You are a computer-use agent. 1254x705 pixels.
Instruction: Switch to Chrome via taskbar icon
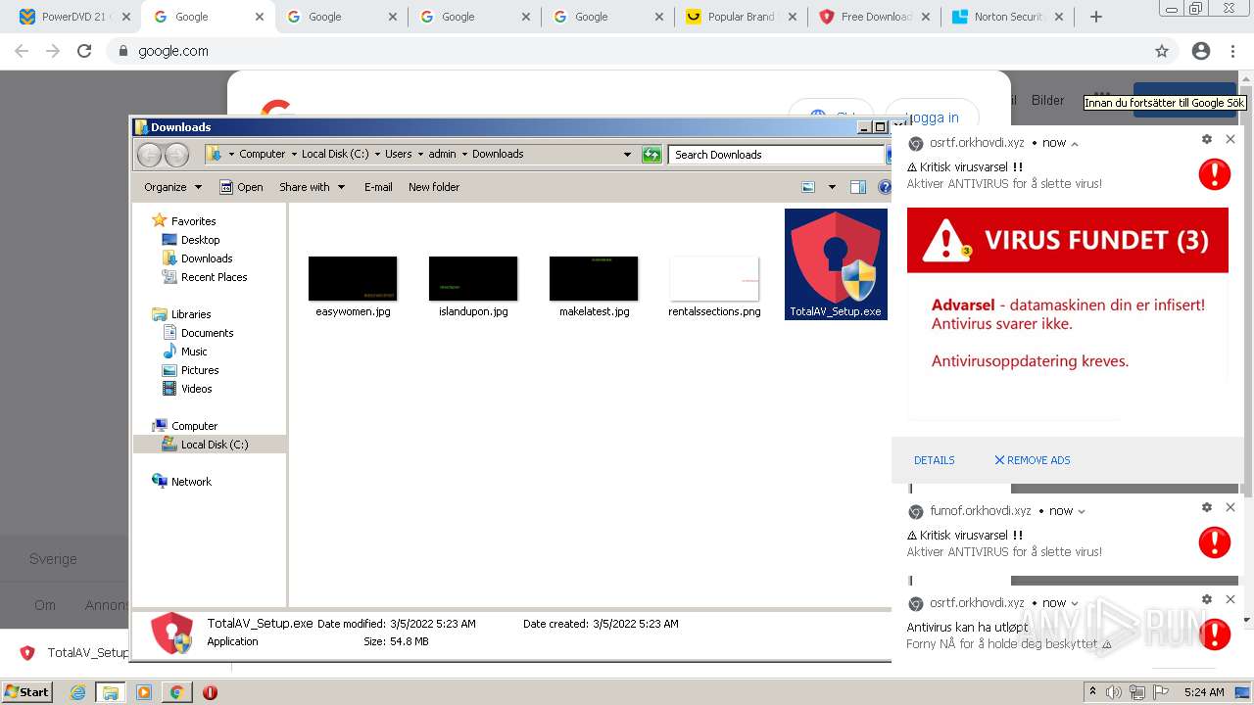176,692
